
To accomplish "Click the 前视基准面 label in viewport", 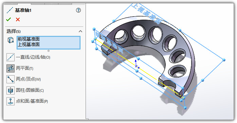I will point(109,43).
